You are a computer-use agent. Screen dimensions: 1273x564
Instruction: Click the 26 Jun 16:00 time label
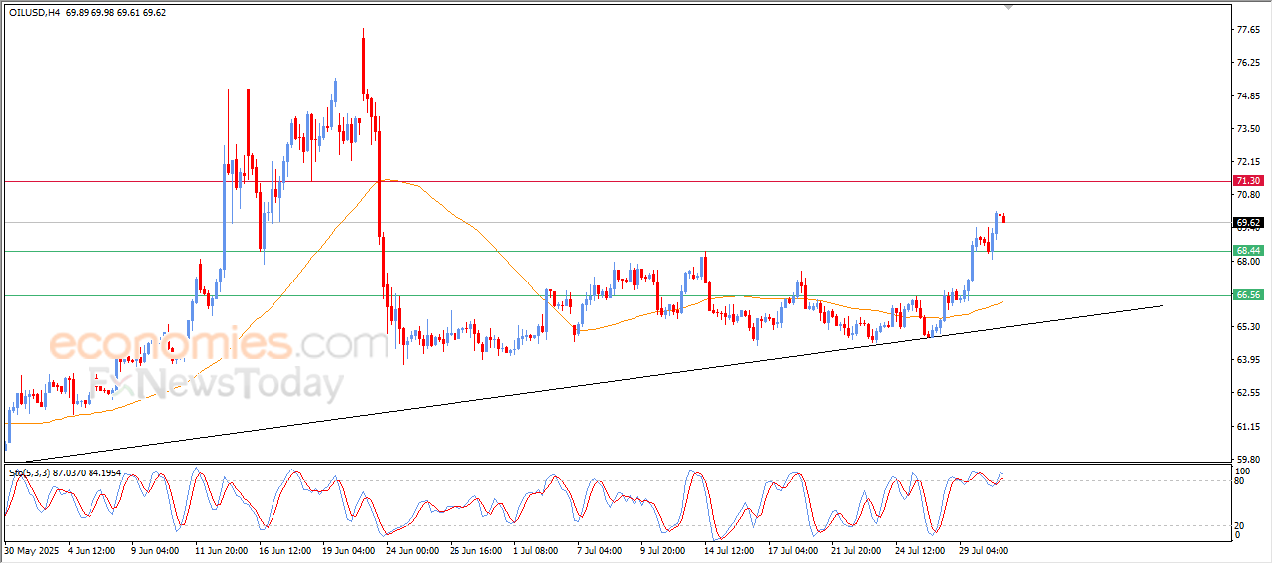[x=476, y=549]
